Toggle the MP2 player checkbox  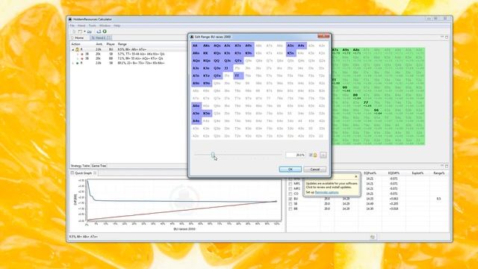coord(291,189)
